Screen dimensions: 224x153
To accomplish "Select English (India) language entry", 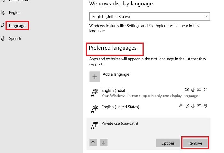I will point(148,93).
